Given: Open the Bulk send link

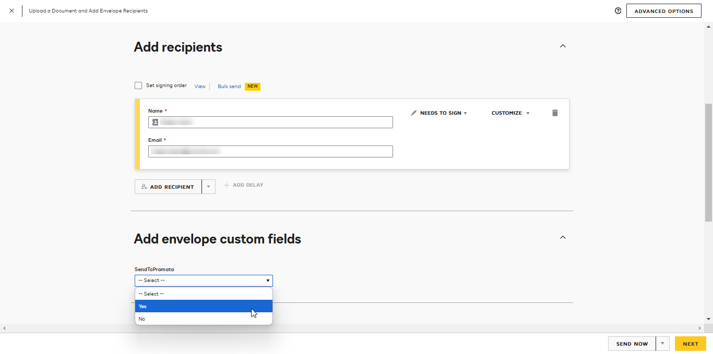Looking at the screenshot, I should pos(229,87).
